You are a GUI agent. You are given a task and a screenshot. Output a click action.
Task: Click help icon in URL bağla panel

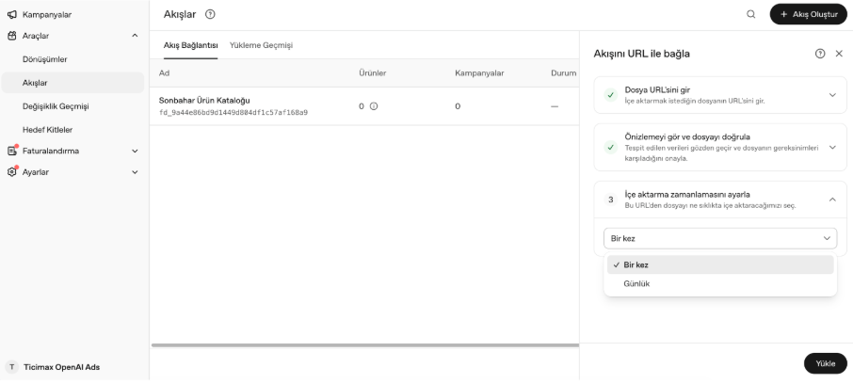click(x=820, y=54)
